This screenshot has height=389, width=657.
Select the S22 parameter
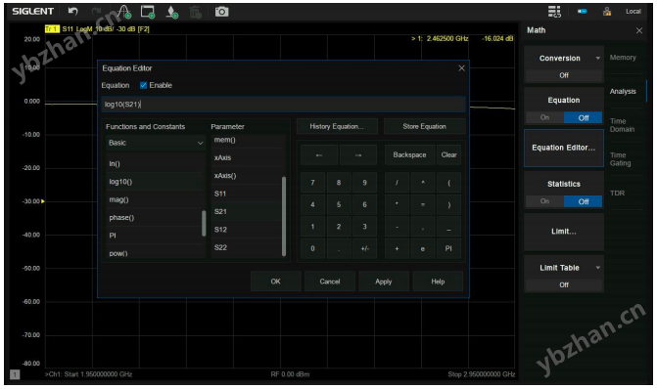247,248
